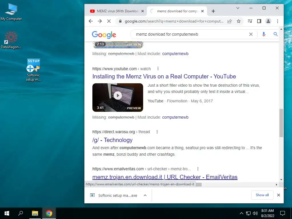Click the scroll down arrow of the page
This screenshot has height=219, width=292.
281,180
